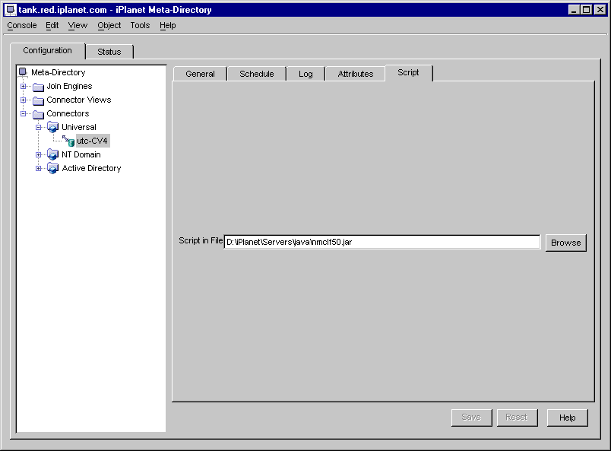Expand the Join Engines node
The width and height of the screenshot is (611, 451).
(x=24, y=86)
